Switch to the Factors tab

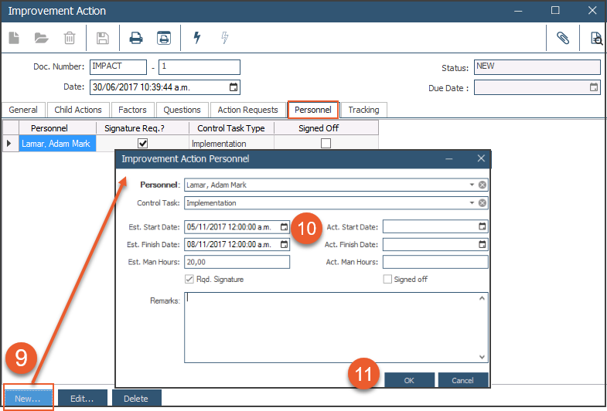[132, 110]
